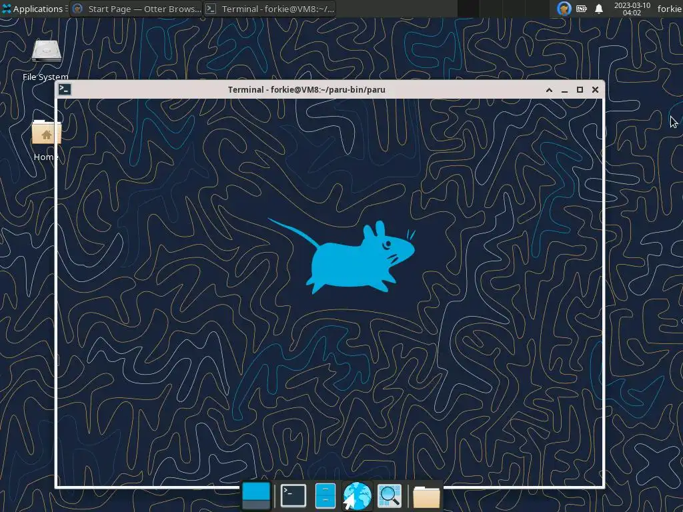Click the terminal window menu icon
The image size is (683, 512).
click(65, 89)
